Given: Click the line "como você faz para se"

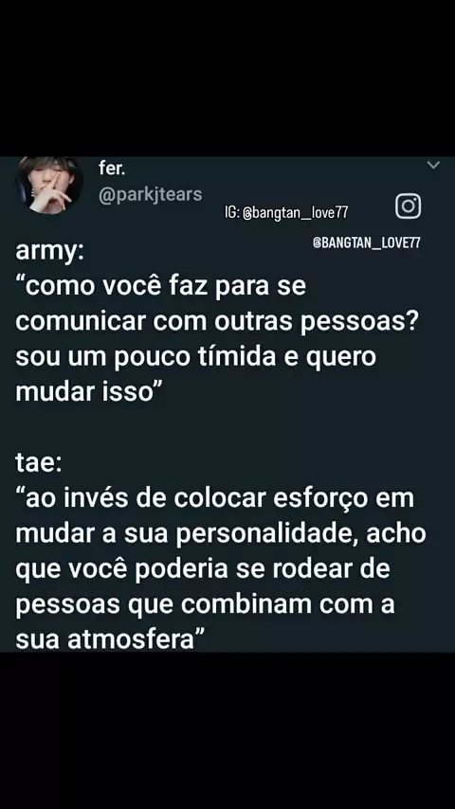Looking at the screenshot, I should [161, 286].
